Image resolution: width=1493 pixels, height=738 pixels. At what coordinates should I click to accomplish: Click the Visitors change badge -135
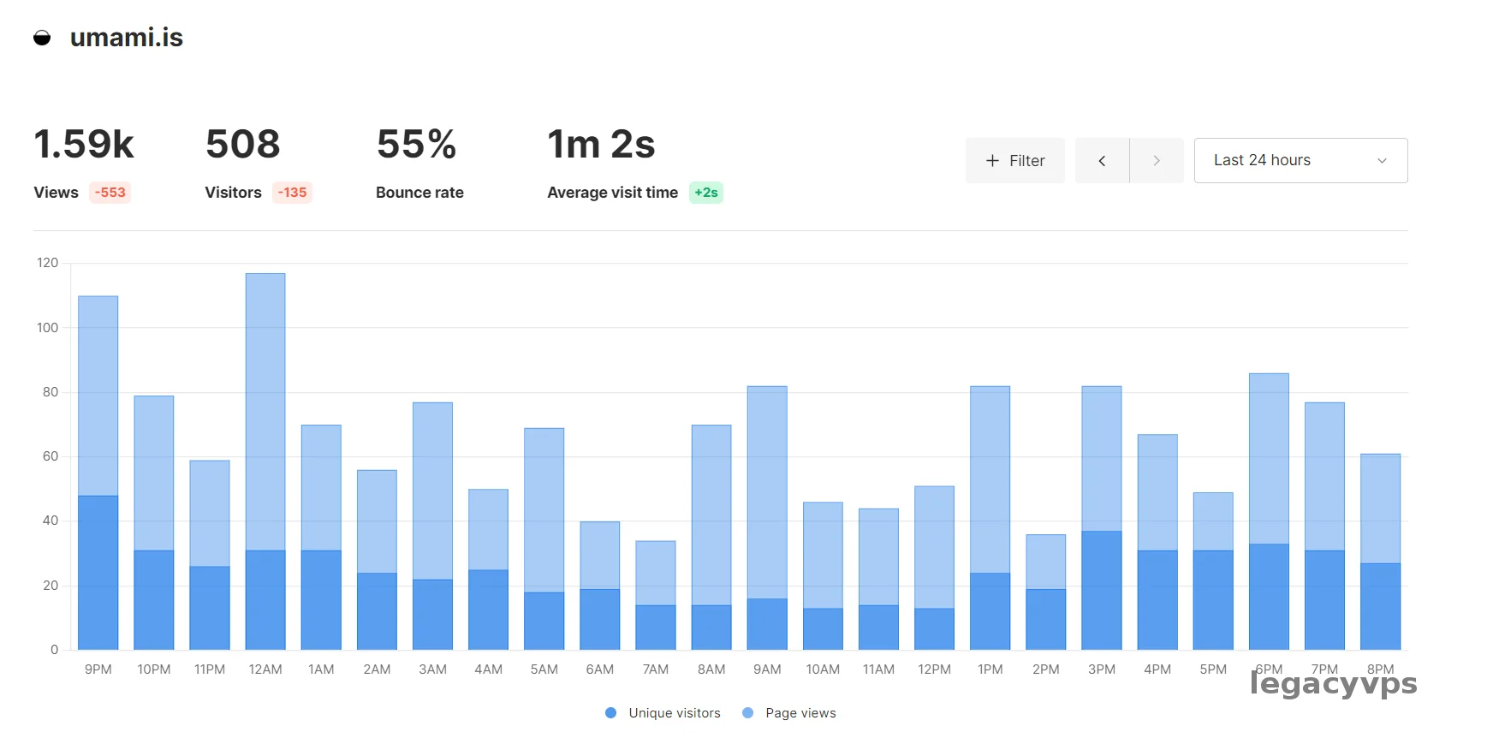pos(292,193)
